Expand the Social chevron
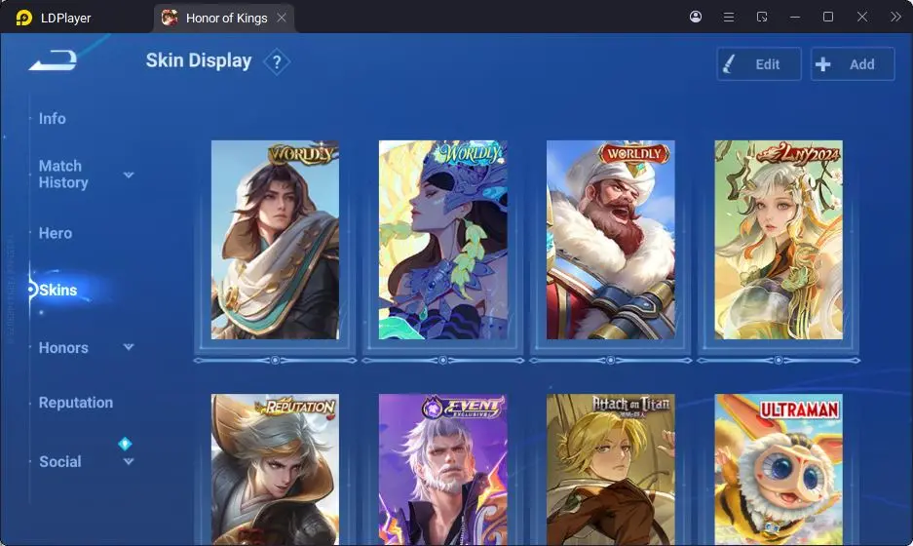 (129, 461)
